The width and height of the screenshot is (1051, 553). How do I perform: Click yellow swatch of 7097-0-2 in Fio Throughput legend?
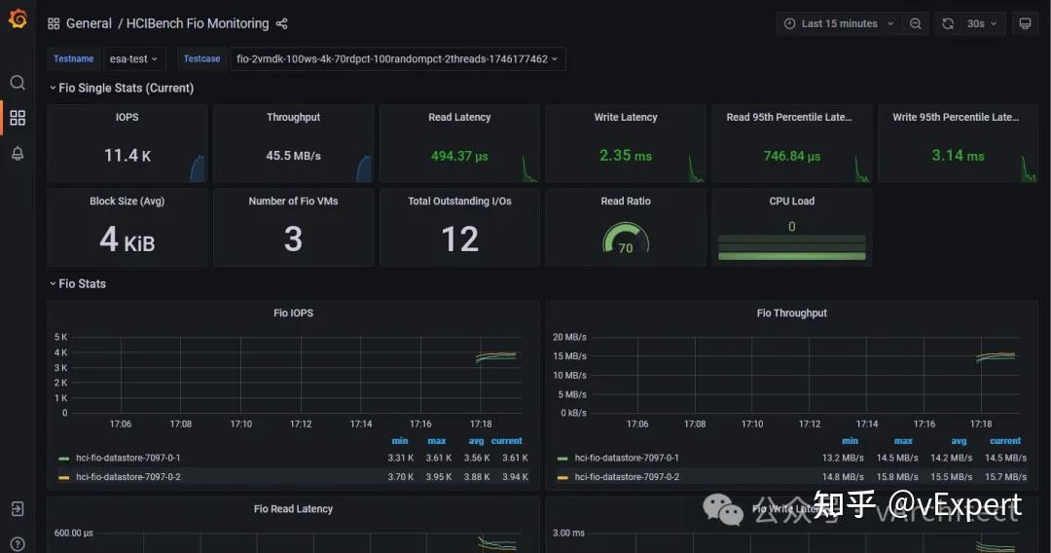(x=562, y=477)
